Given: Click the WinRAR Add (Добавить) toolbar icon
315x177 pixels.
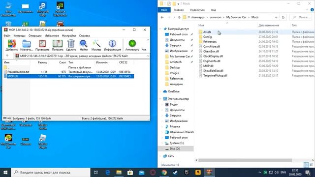Looking at the screenshot, I should [x=12, y=45].
